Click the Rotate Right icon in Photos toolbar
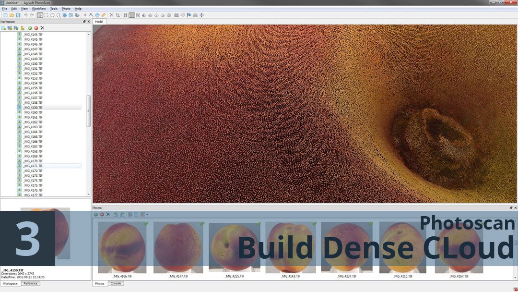The width and height of the screenshot is (518, 292). [x=122, y=214]
